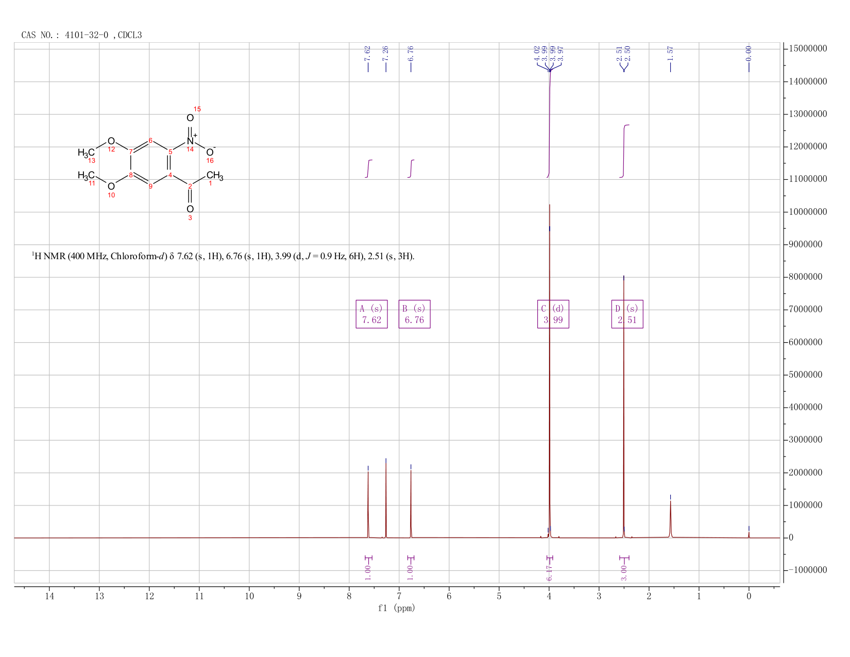
Task: Select the CH3 group labeled 1
Action: click(215, 176)
